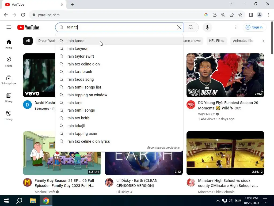274x206 pixels.
Task: Open the tab search dropdown chevron
Action: coord(231,4)
